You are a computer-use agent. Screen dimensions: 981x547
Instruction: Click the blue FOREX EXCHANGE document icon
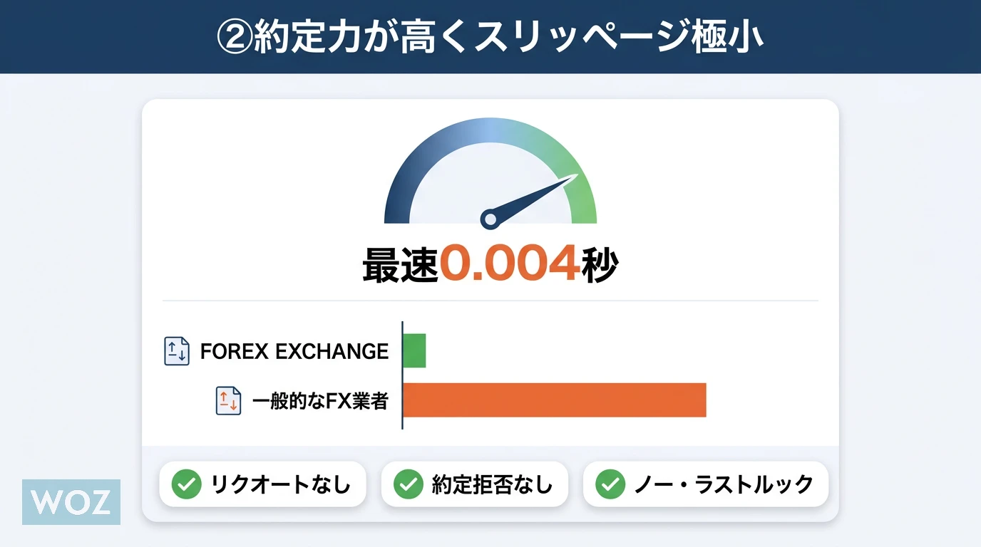pyautogui.click(x=177, y=351)
